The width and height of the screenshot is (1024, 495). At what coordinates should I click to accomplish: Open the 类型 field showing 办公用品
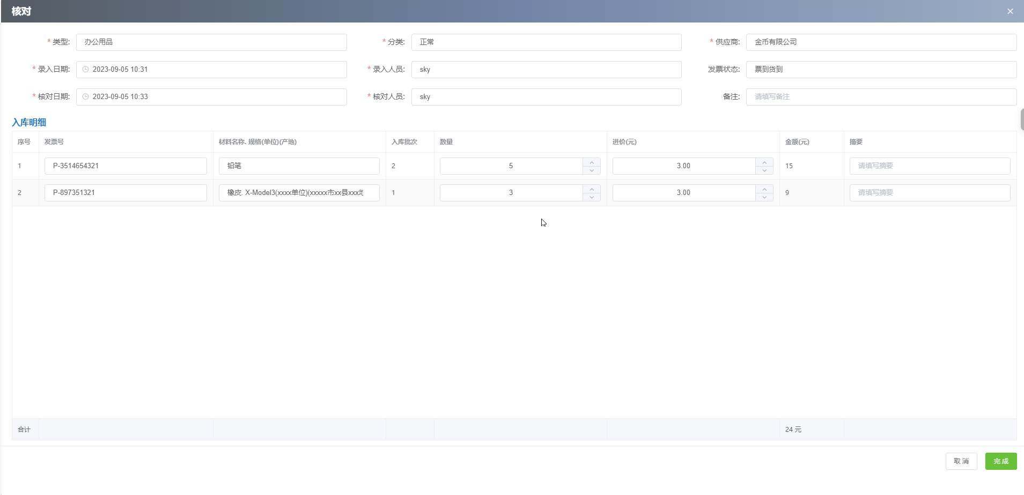tap(211, 42)
